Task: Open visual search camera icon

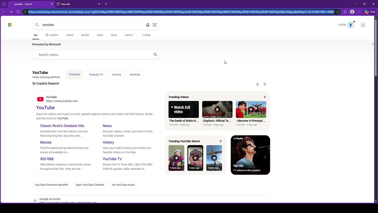Action: (x=155, y=25)
